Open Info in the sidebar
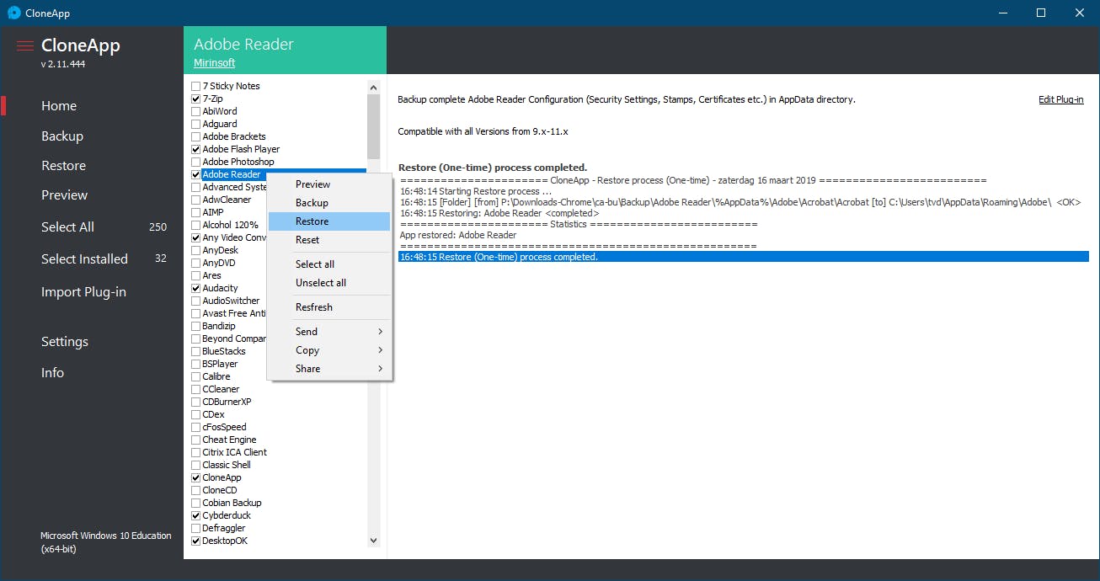 [x=52, y=373]
